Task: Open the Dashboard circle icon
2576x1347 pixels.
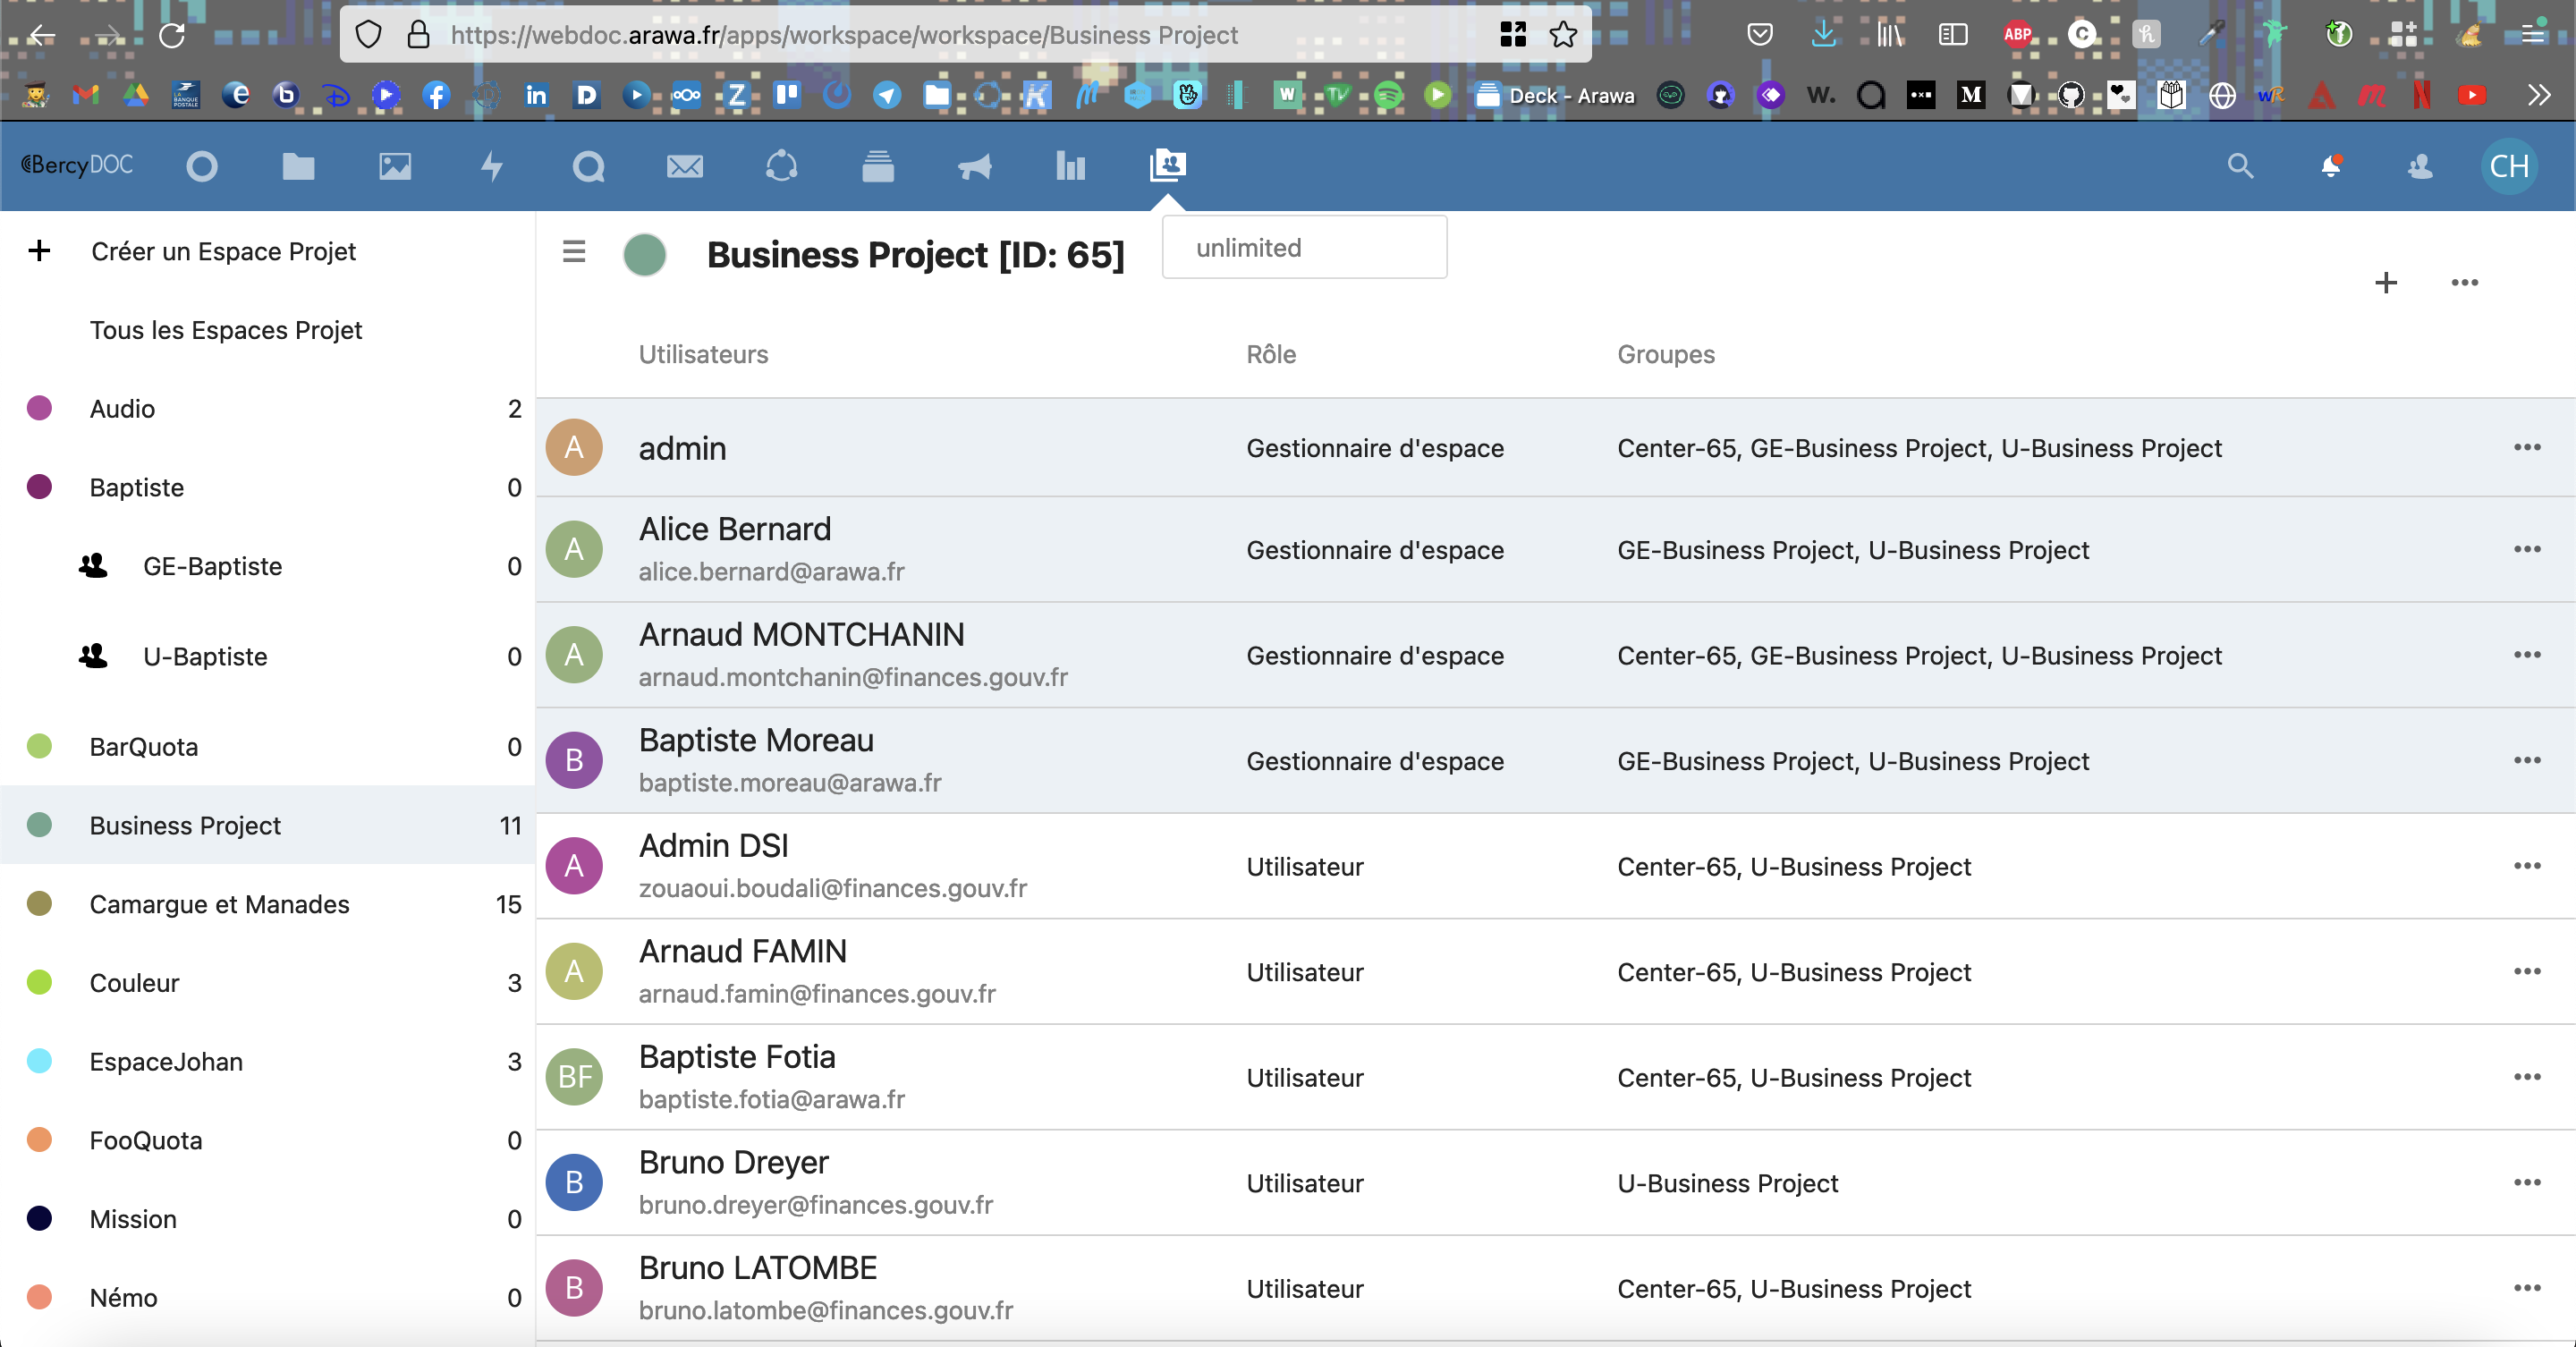Action: (x=201, y=165)
